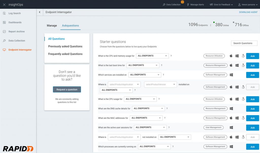This screenshot has width=260, height=153.
Task: Click the Apple icon in the CPU and memory usage row
Action: click(231, 56)
